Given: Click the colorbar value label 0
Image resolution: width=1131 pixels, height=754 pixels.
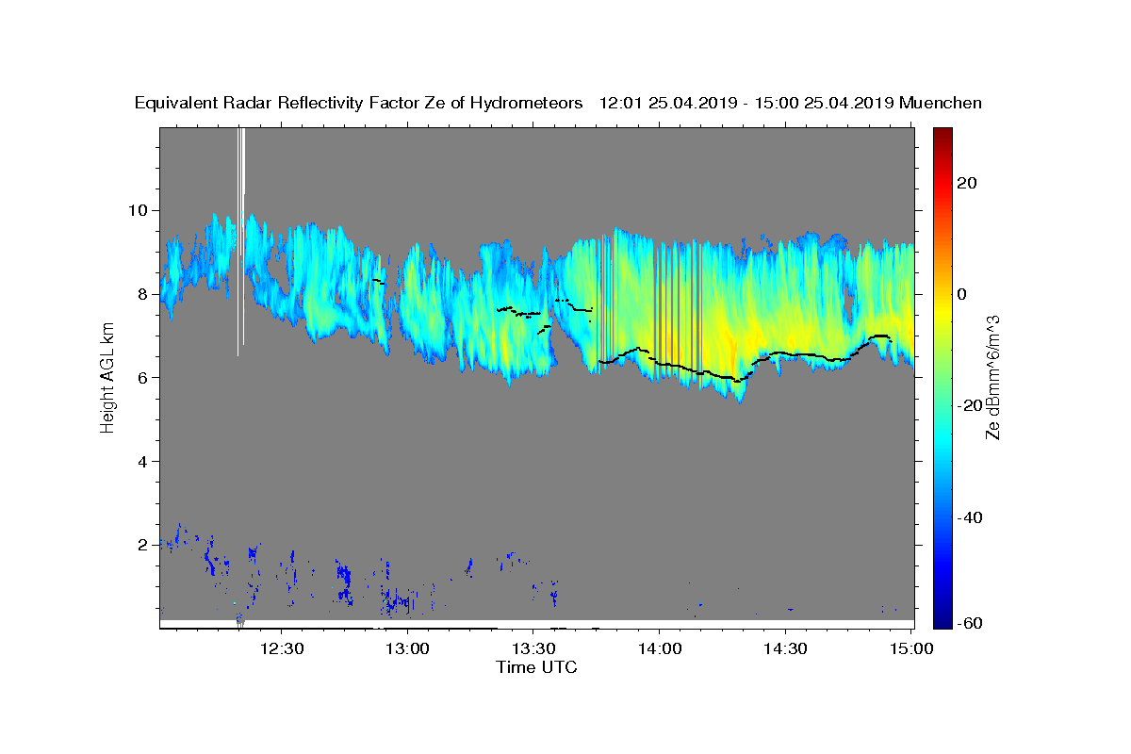Looking at the screenshot, I should click(x=962, y=294).
